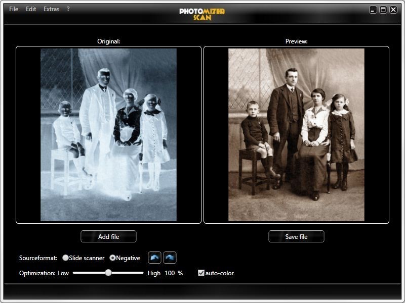Viewport: 405px width, 303px height.
Task: Maximize the Photomizer Scan window
Action: pos(383,10)
